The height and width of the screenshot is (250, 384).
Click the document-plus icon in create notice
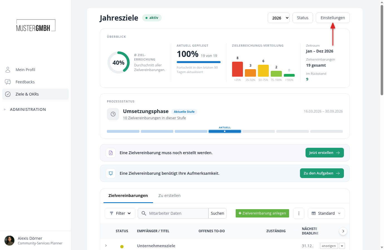[111, 153]
